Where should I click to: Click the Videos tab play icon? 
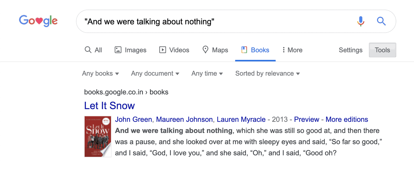[162, 50]
